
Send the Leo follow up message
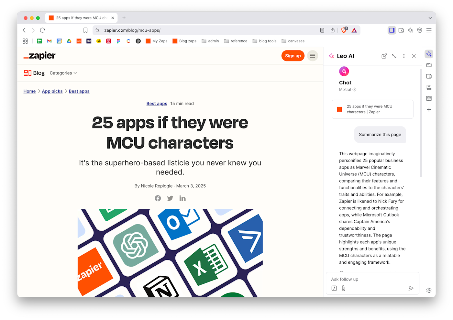pyautogui.click(x=411, y=288)
